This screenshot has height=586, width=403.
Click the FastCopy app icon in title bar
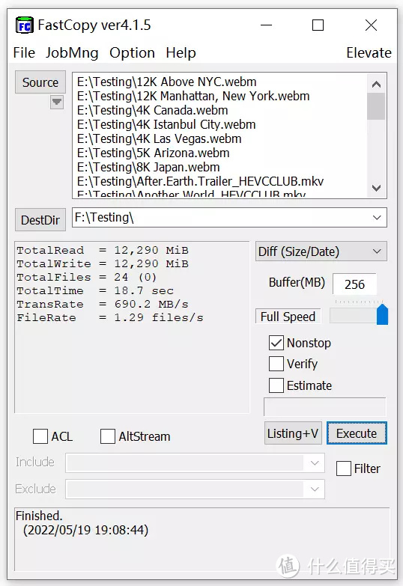pos(24,25)
